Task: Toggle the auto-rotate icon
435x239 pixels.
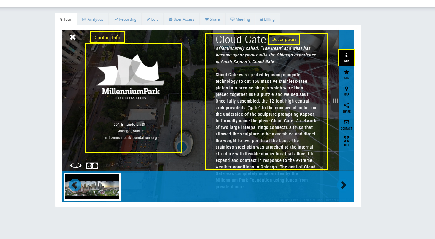Action: 76,166
